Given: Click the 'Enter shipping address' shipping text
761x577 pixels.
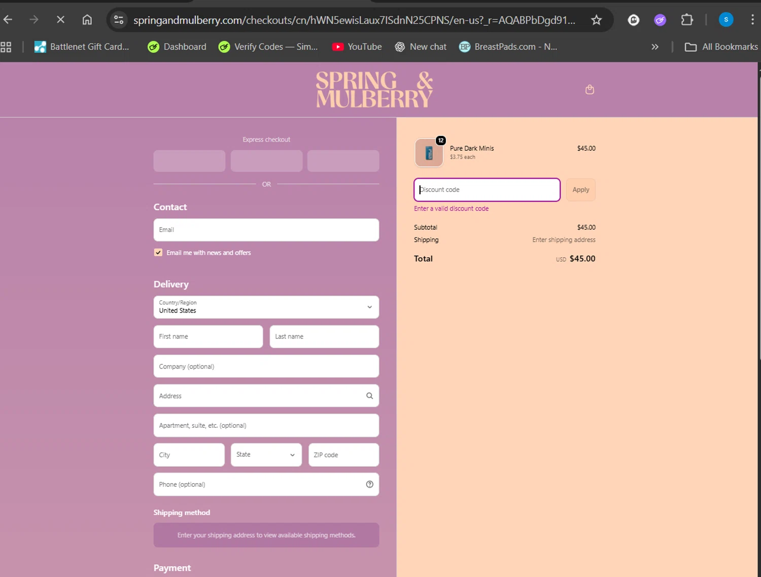Looking at the screenshot, I should click(x=564, y=240).
